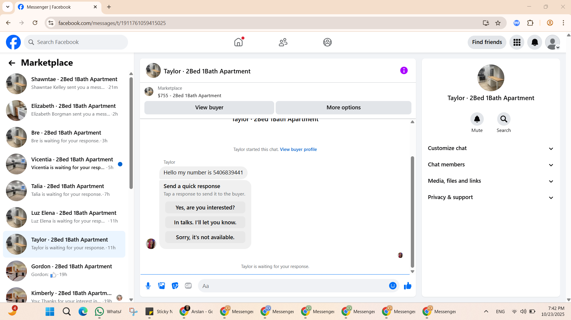
Task: Reload the page
Action: (35, 23)
